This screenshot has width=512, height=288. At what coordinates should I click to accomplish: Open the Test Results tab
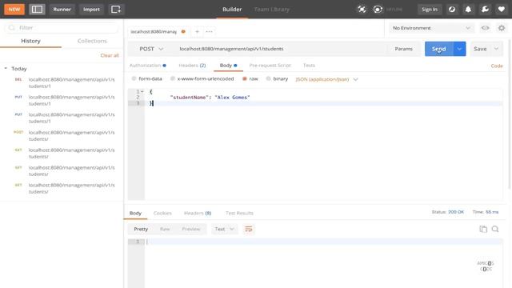pyautogui.click(x=239, y=213)
